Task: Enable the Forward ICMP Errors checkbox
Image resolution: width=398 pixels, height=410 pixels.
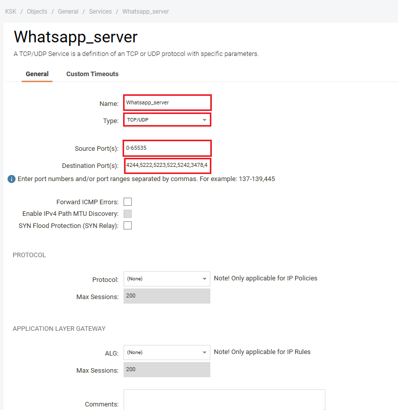Action: (128, 202)
